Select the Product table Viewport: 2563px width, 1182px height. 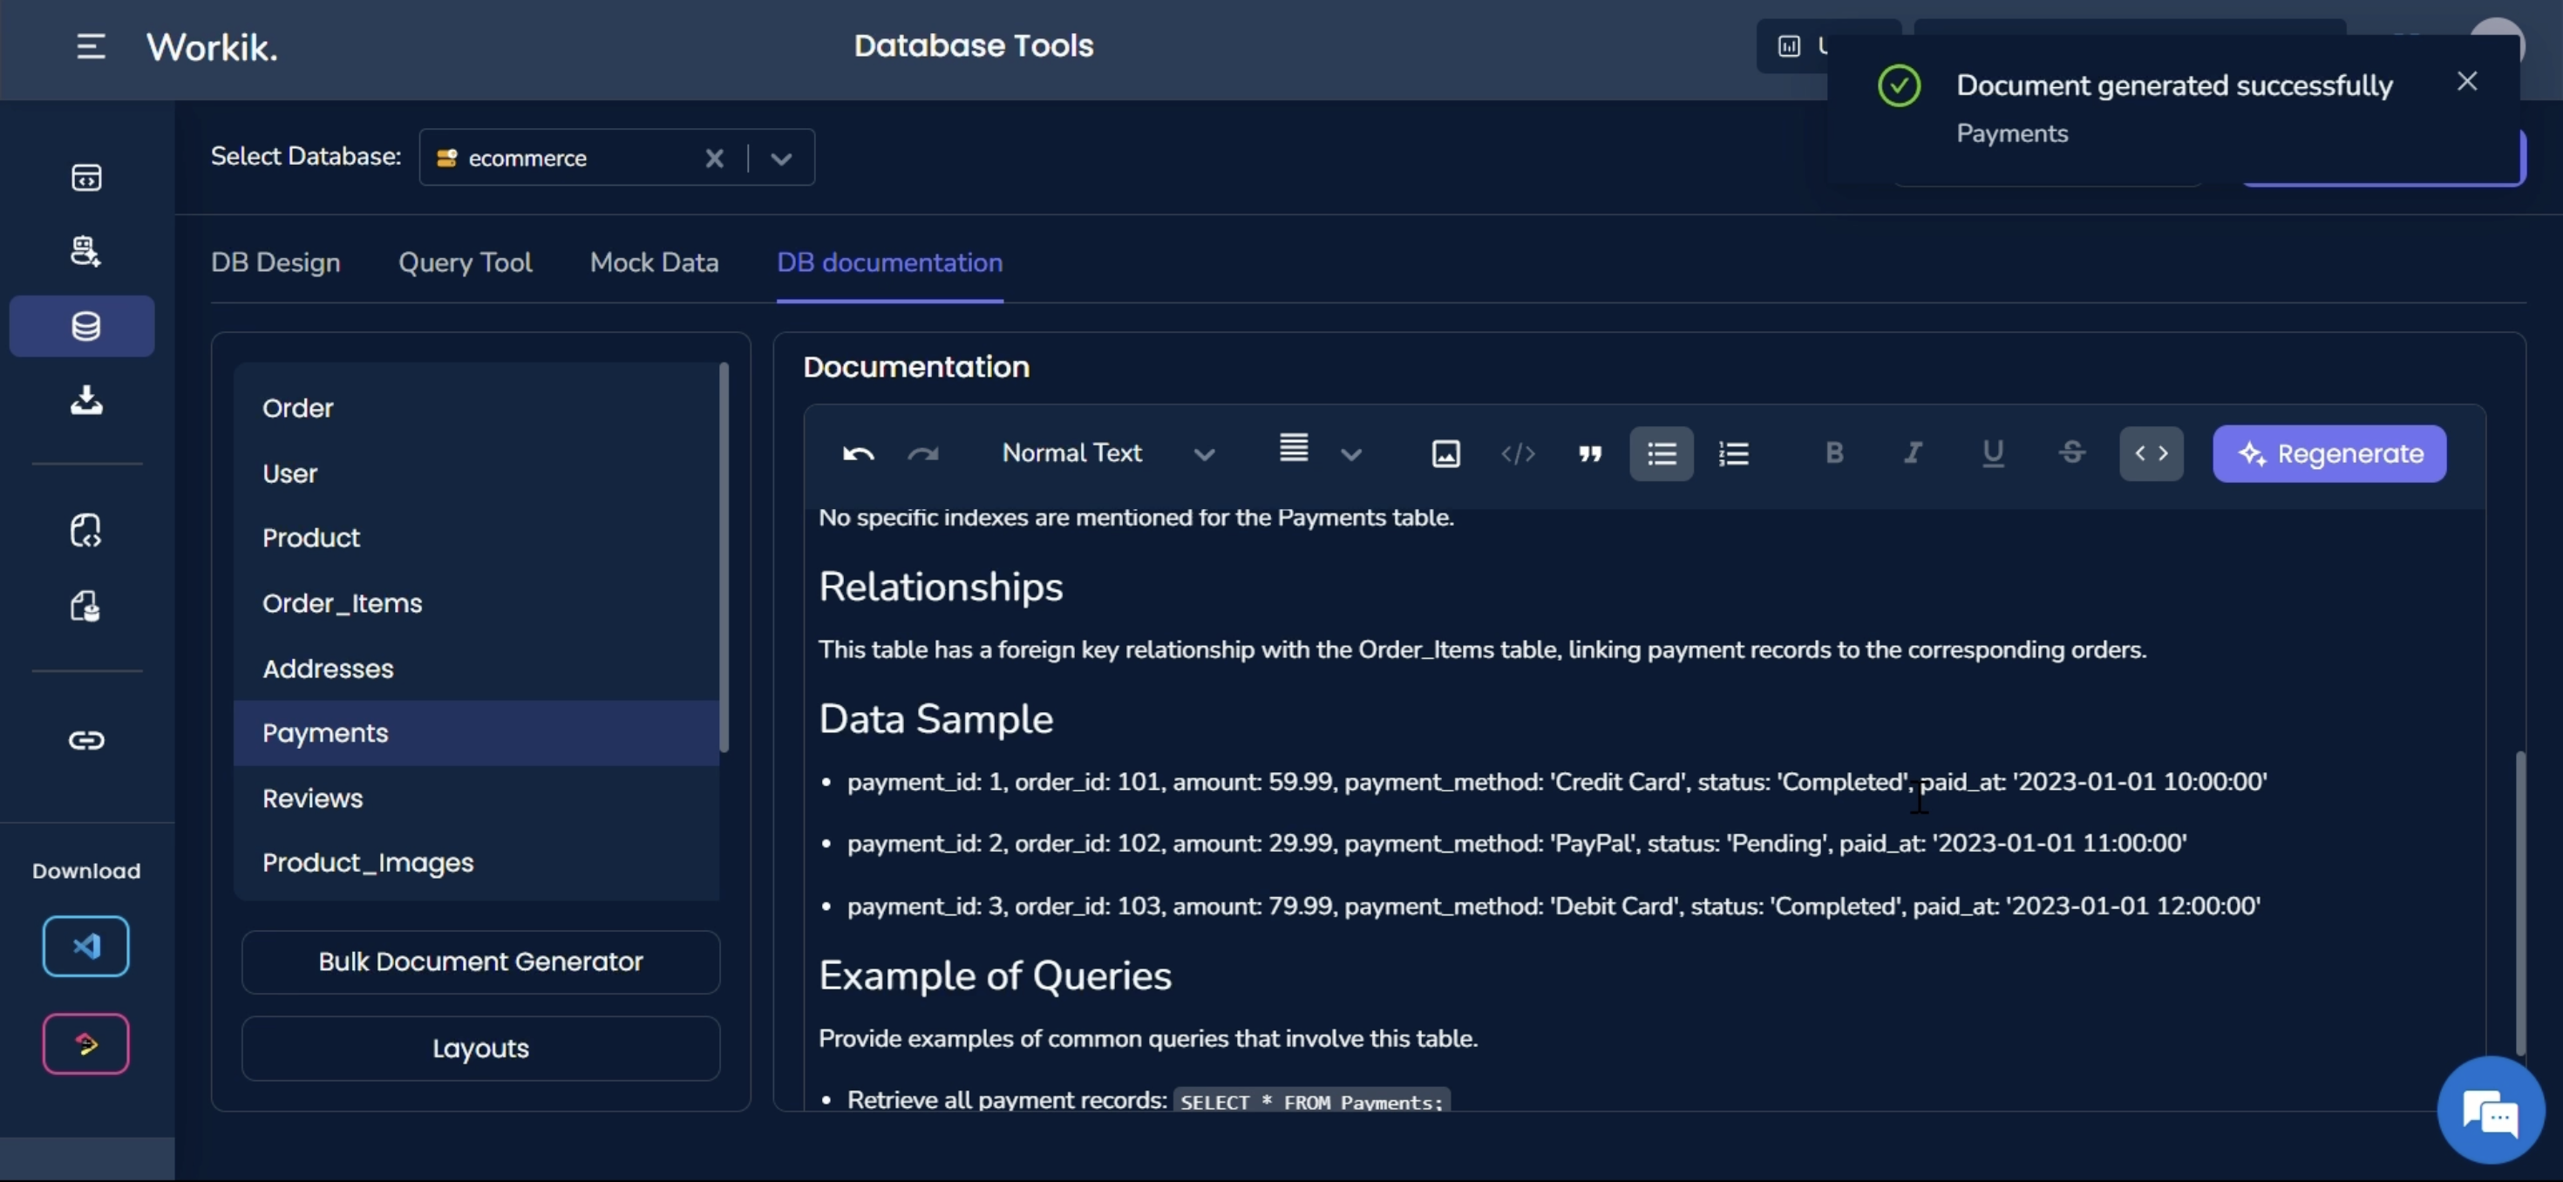click(476, 539)
